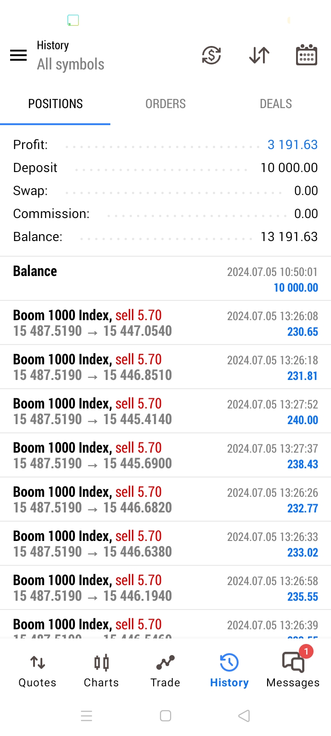The width and height of the screenshot is (331, 736).
Task: Go to Quotes in bottom navigation
Action: coord(37,671)
